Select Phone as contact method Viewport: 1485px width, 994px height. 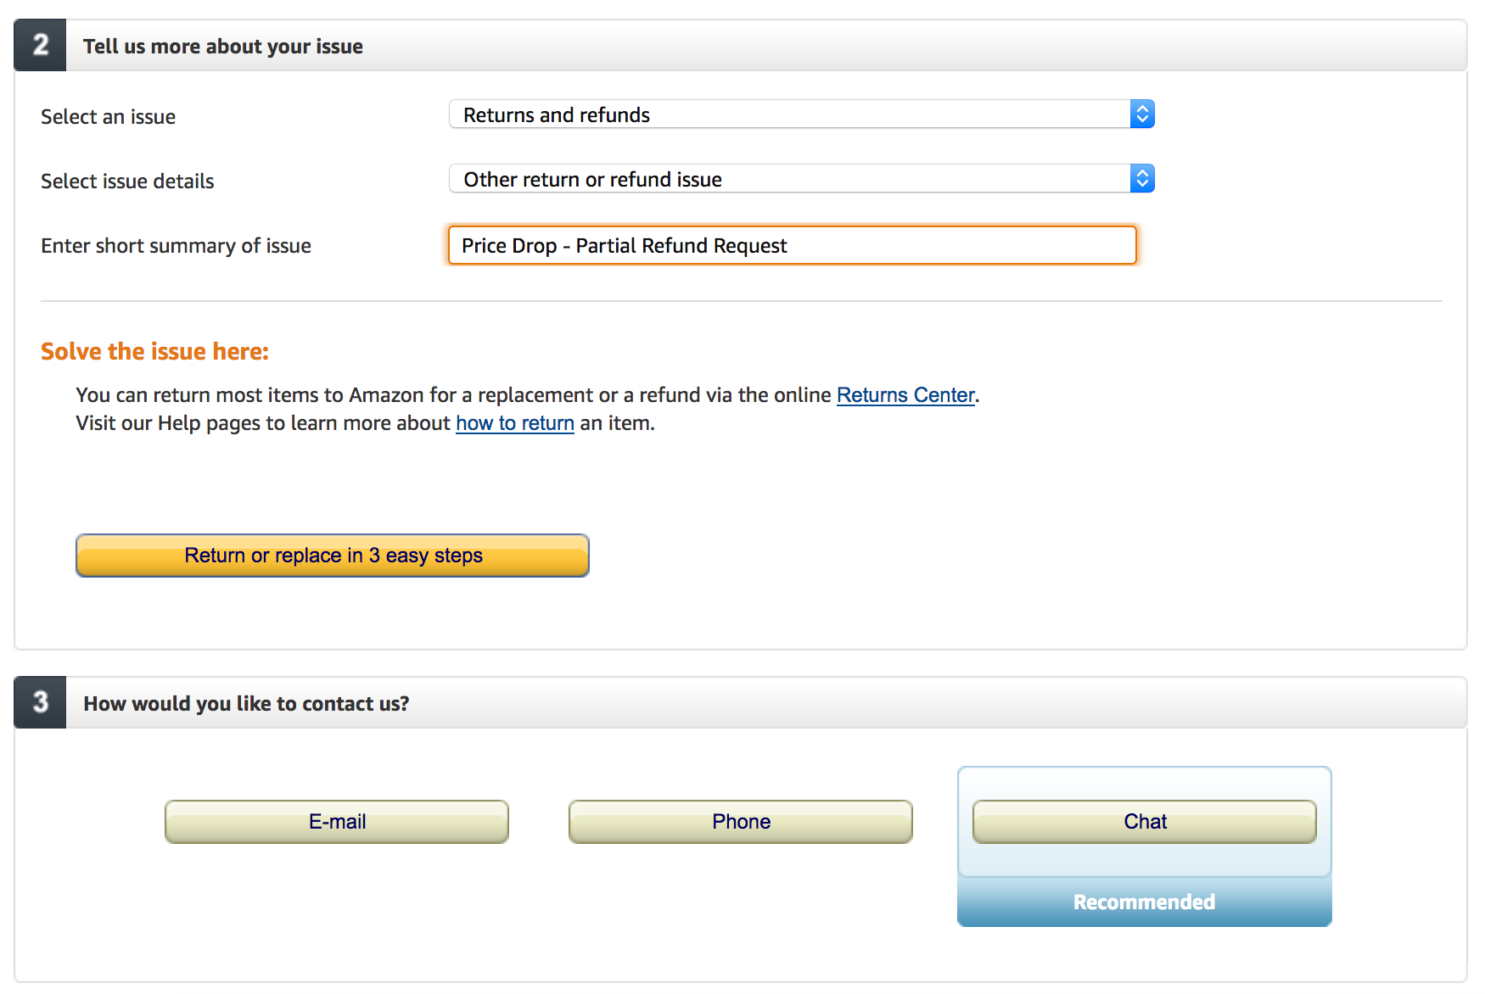(x=740, y=821)
